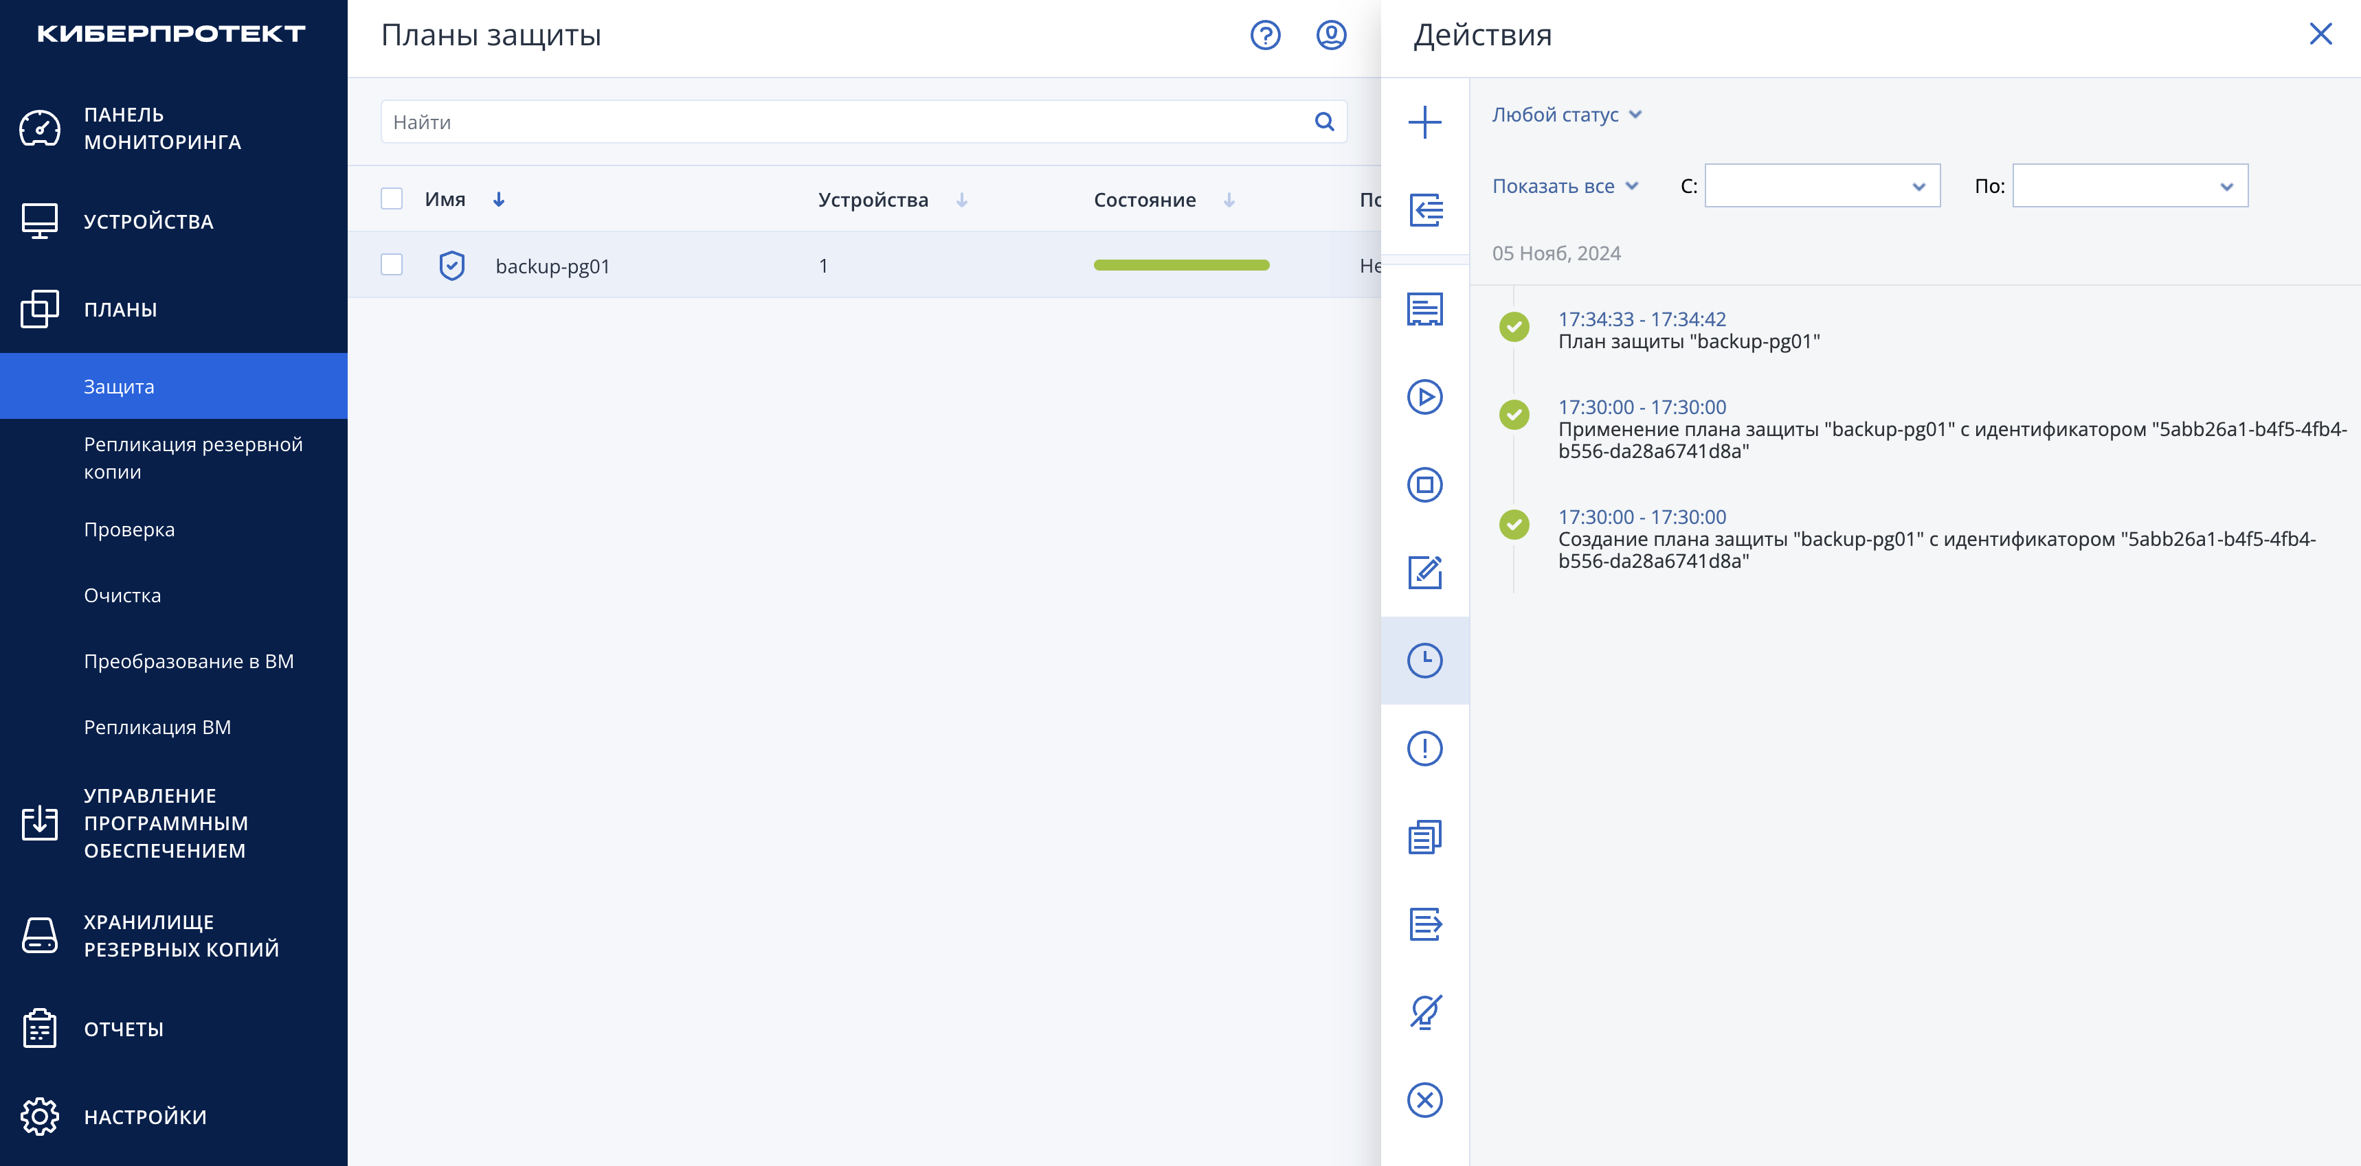
Task: Open the clock Actions icon
Action: [x=1424, y=661]
